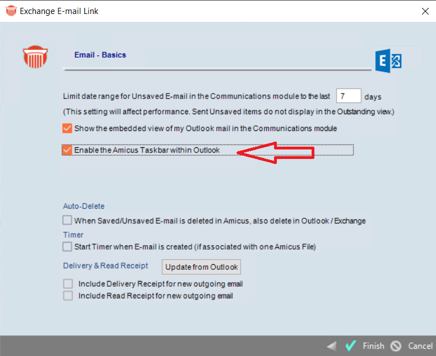Image resolution: width=436 pixels, height=356 pixels.
Task: Click the days limit input field
Action: (x=349, y=96)
